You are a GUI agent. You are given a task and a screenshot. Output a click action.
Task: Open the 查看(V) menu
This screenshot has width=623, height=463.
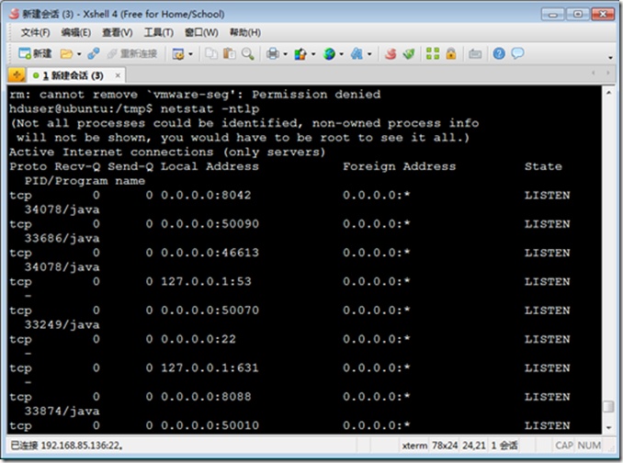point(118,32)
